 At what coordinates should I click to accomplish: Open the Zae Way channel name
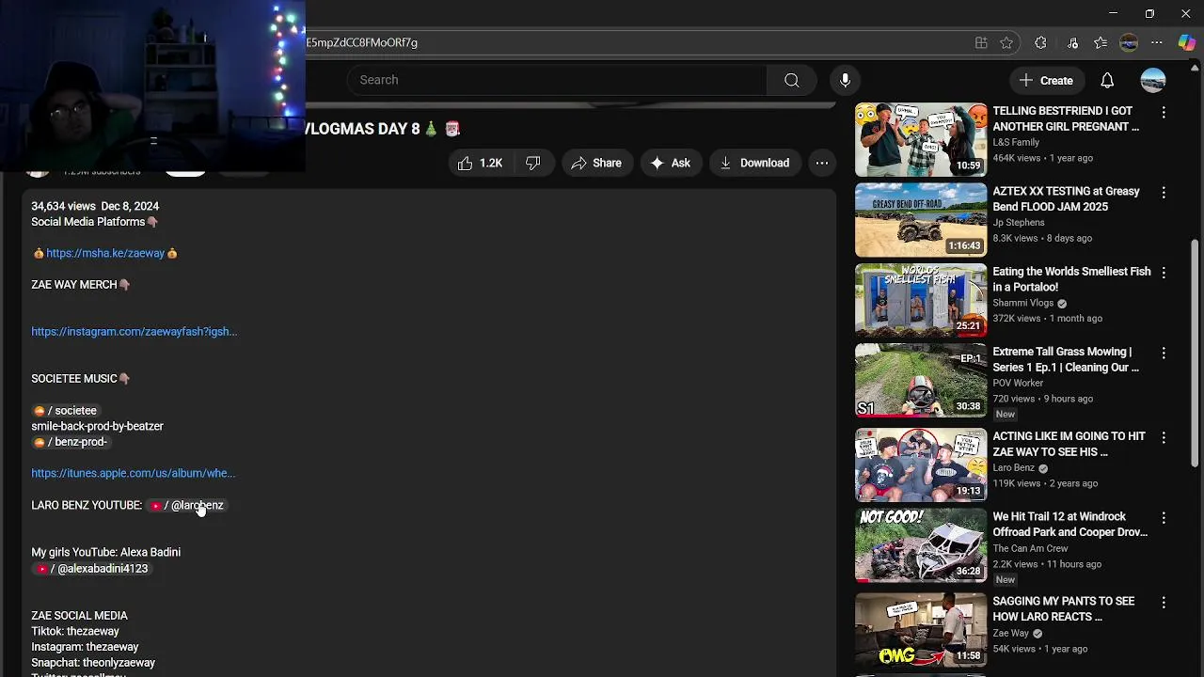tap(1011, 633)
